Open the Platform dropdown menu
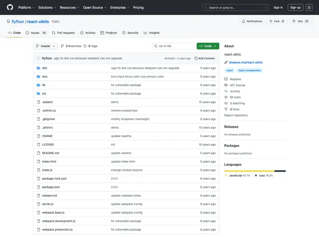319x237 pixels. click(26, 7)
